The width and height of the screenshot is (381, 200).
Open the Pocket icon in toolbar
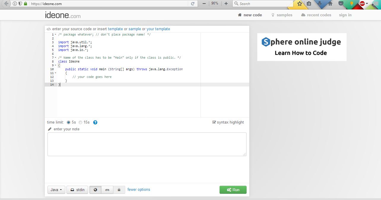pos(341,4)
